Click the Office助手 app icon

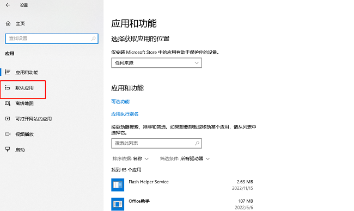pyautogui.click(x=118, y=204)
